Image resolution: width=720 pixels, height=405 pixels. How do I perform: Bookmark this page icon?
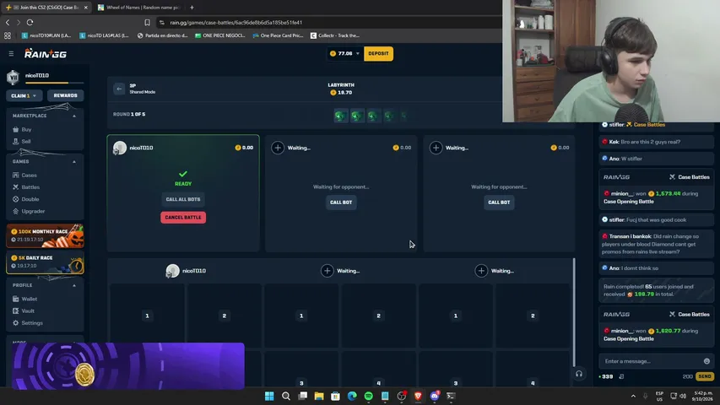click(147, 22)
